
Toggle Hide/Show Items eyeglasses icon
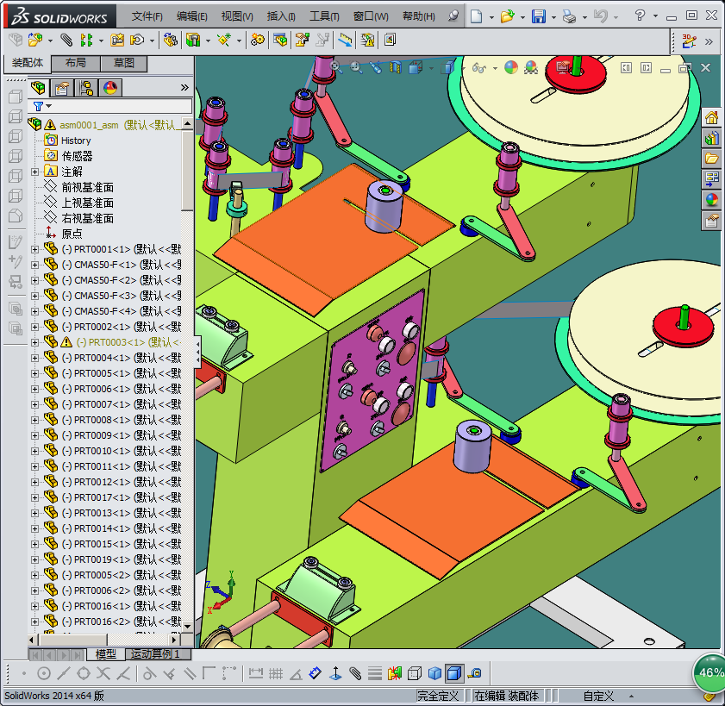point(479,68)
